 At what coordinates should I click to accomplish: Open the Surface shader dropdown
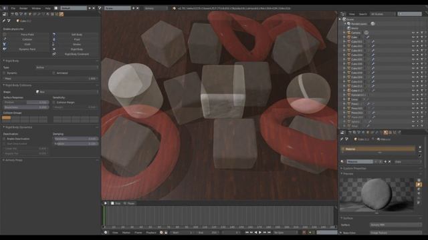pos(396,225)
